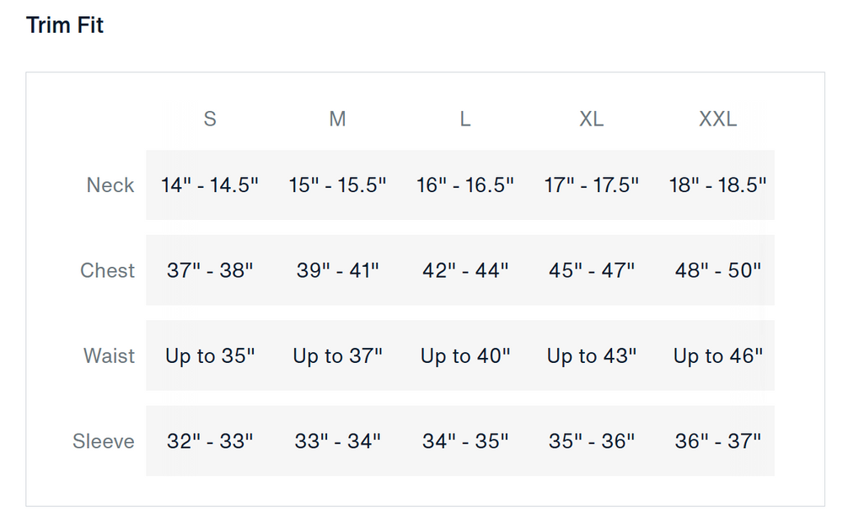The image size is (843, 523).
Task: Click the 33" - 34" sleeve cell
Action: tap(337, 441)
